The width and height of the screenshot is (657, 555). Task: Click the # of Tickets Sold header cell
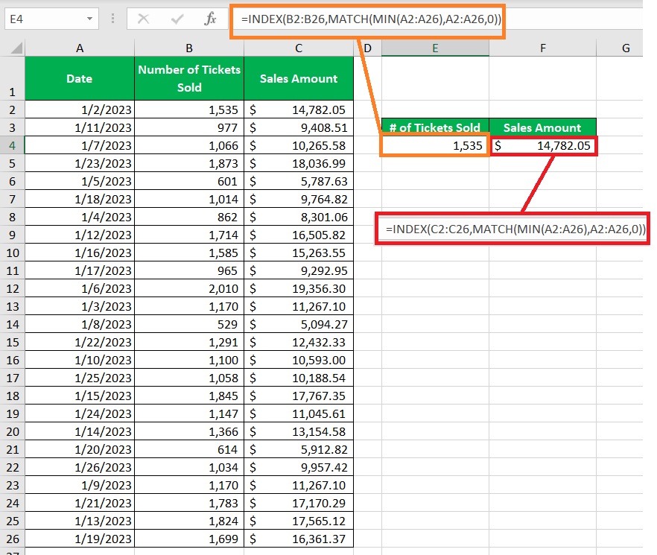[x=435, y=127]
